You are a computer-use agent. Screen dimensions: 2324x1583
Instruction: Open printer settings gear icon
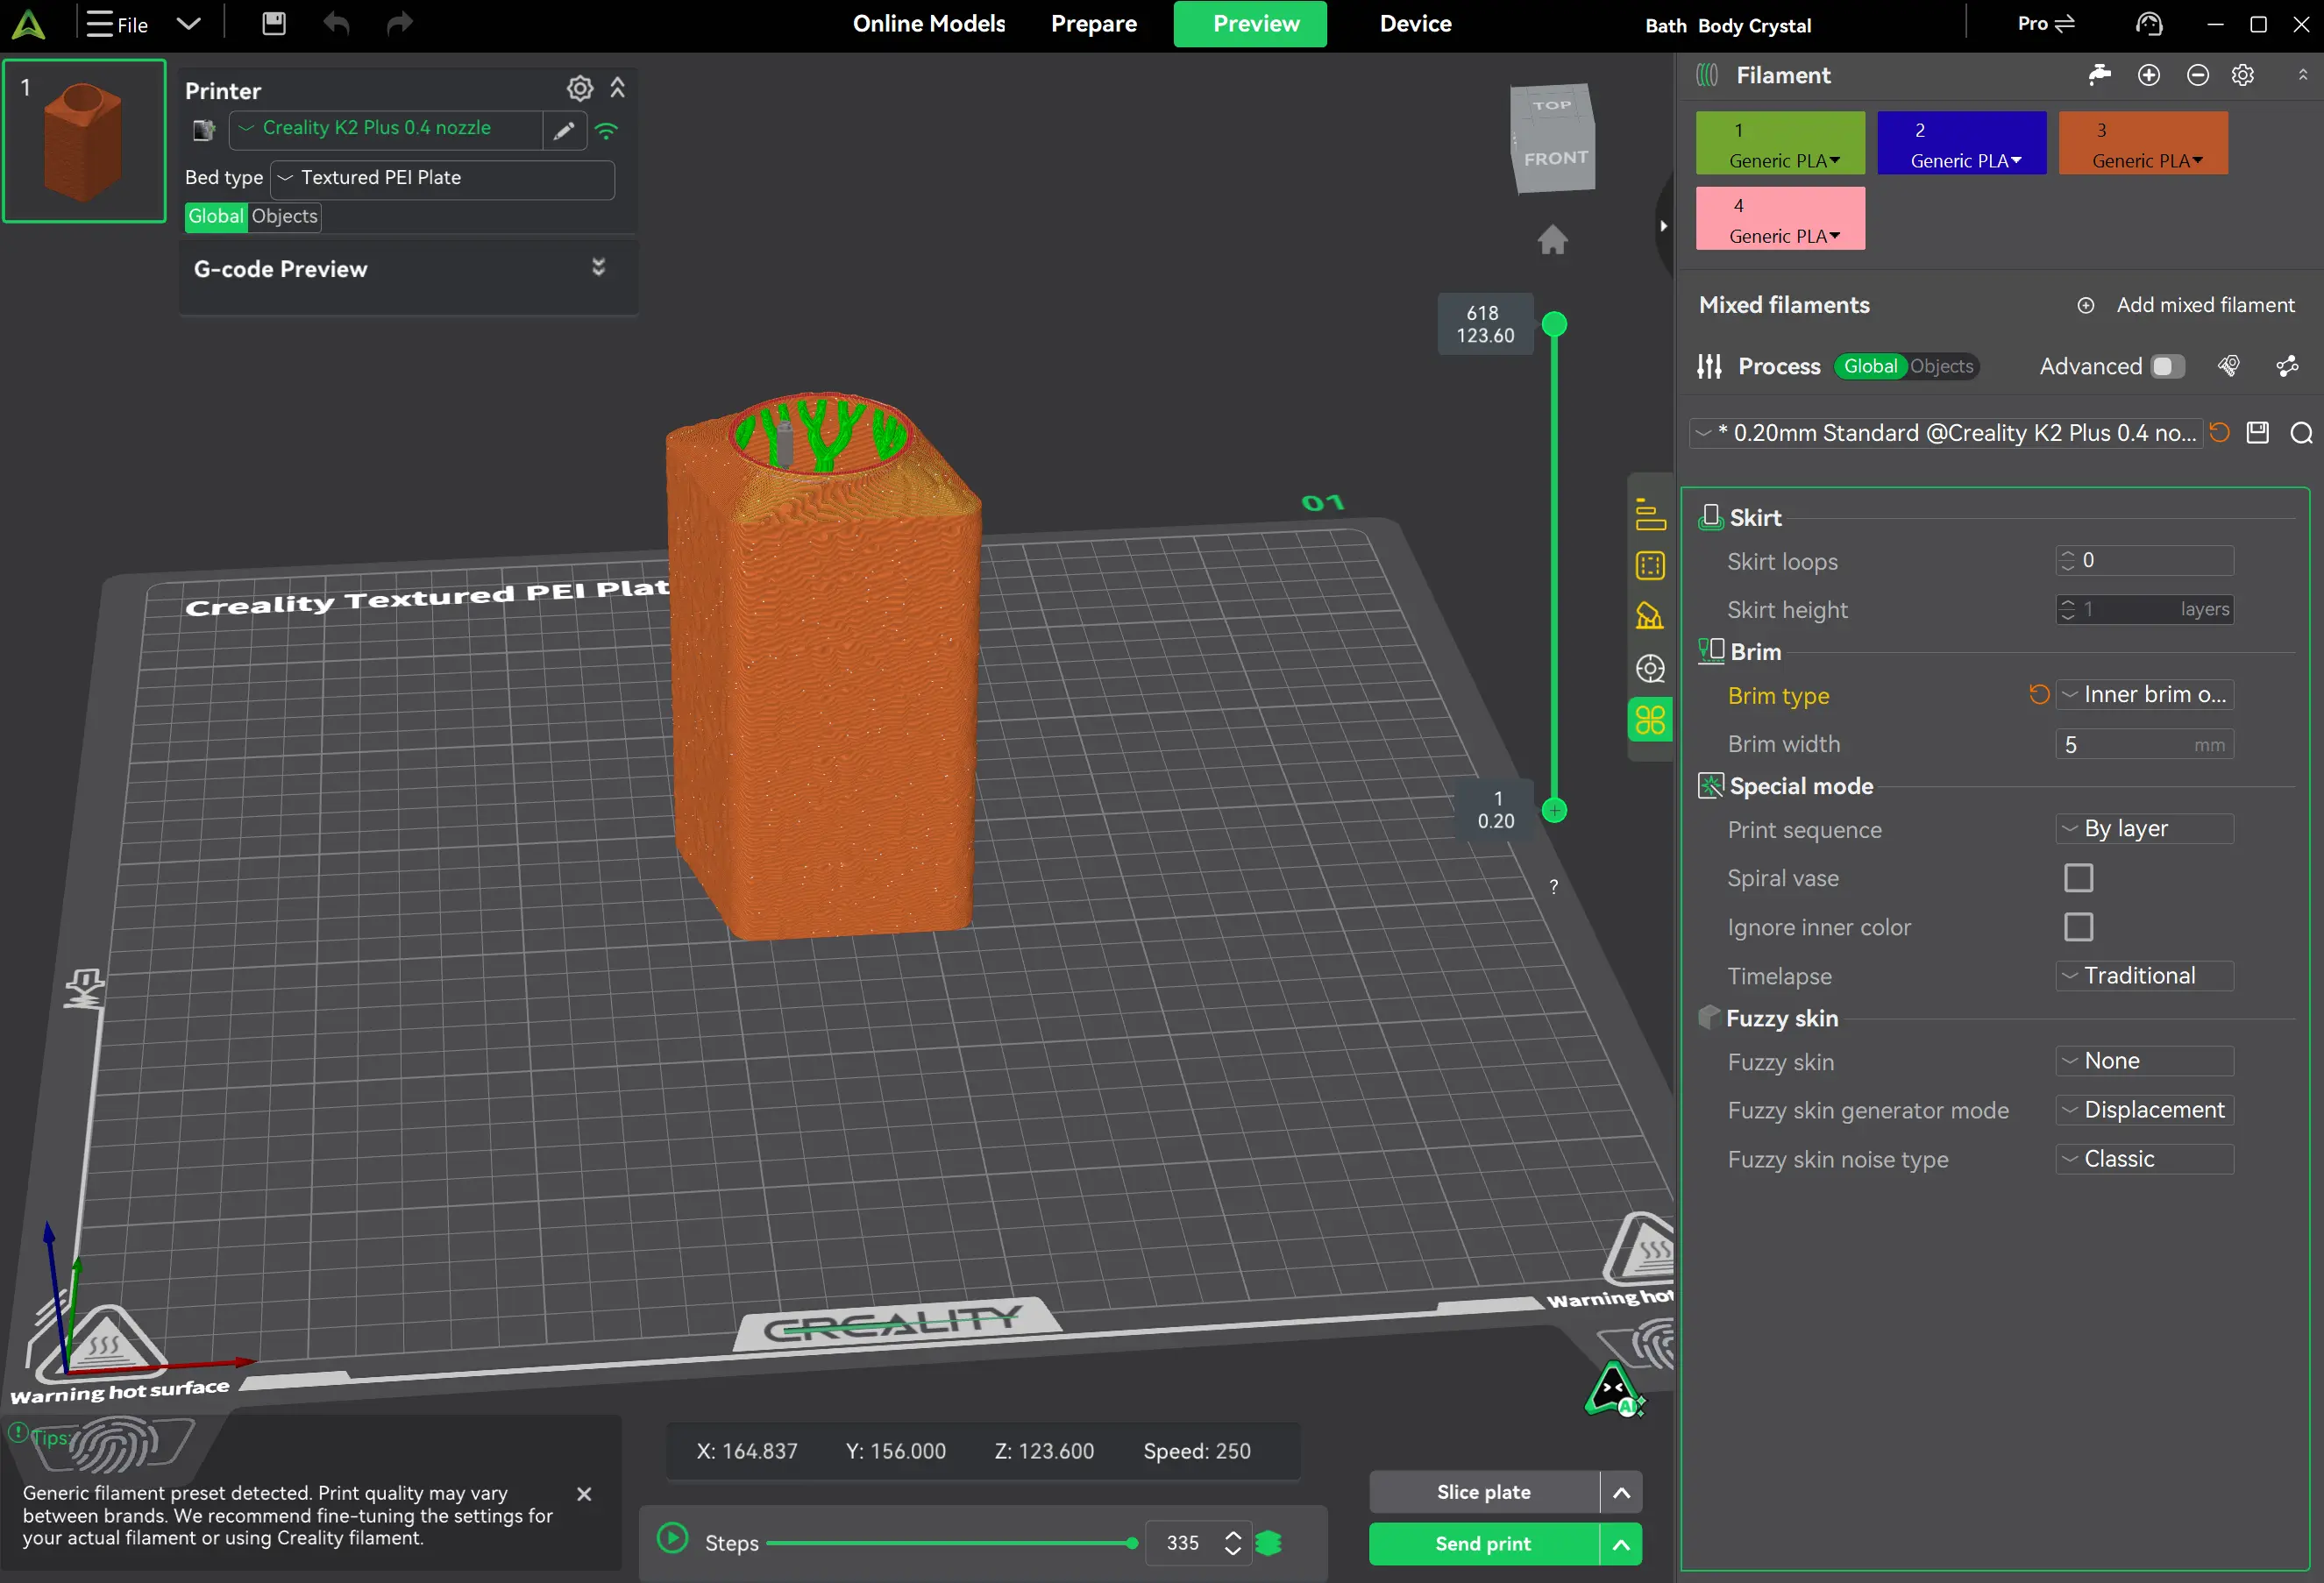coord(580,89)
